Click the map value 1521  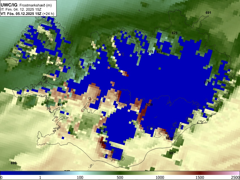point(103,142)
